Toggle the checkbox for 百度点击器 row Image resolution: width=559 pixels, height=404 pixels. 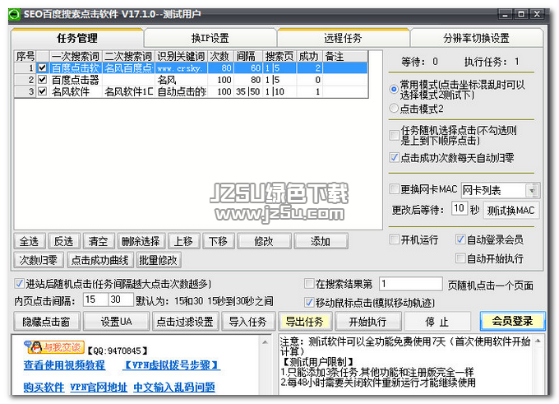click(43, 79)
